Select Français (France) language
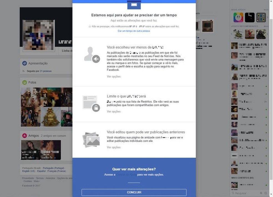 57,171
